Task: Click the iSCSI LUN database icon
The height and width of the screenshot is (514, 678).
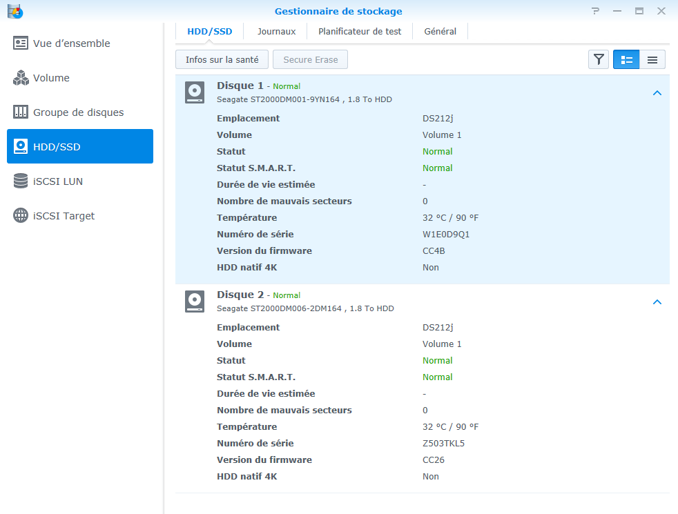Action: point(21,181)
